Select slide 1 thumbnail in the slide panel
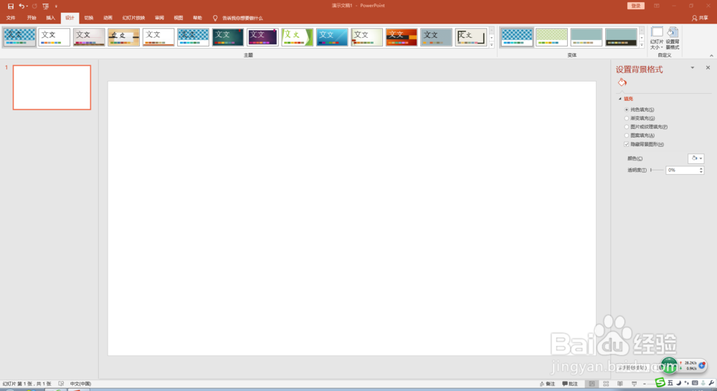Image resolution: width=717 pixels, height=391 pixels. click(x=52, y=87)
